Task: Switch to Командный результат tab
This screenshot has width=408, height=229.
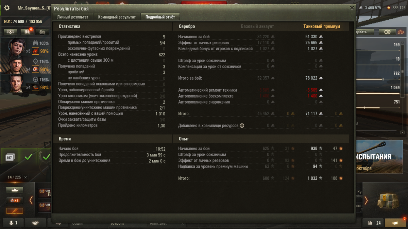Action: (117, 17)
